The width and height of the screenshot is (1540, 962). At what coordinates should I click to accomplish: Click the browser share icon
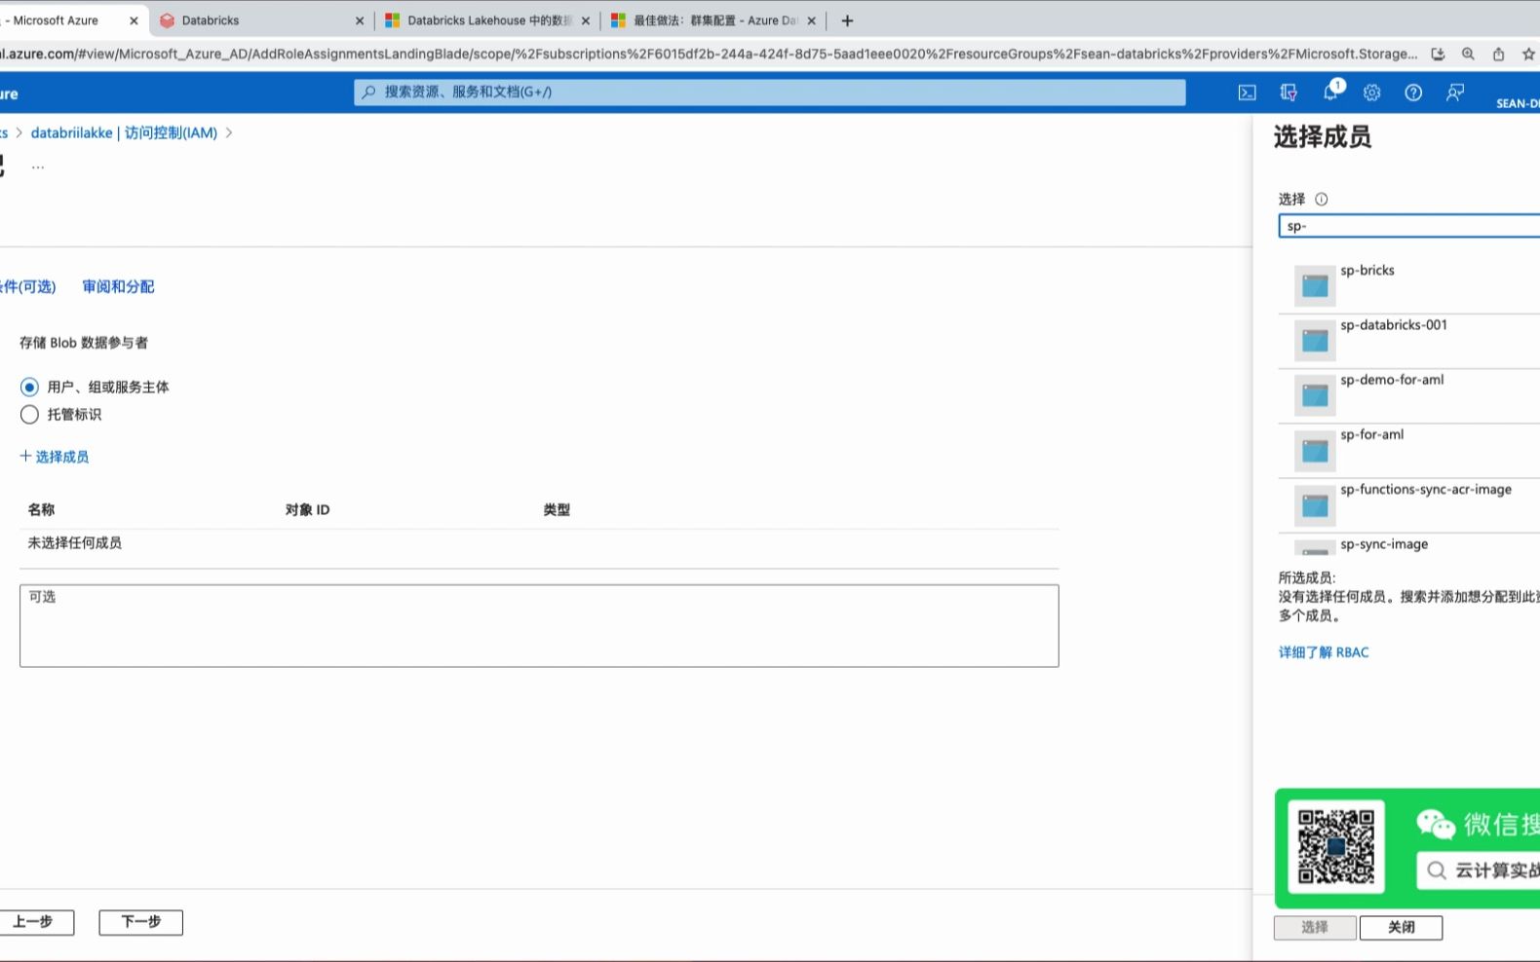pyautogui.click(x=1498, y=55)
